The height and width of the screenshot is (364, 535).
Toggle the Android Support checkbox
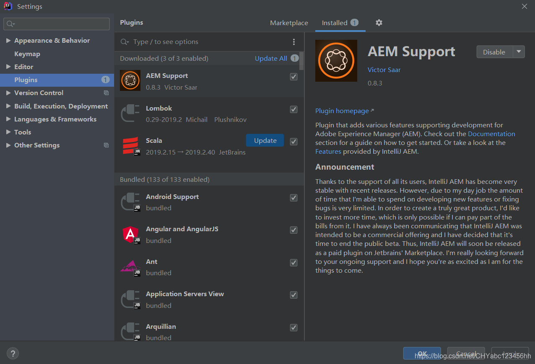coord(294,198)
